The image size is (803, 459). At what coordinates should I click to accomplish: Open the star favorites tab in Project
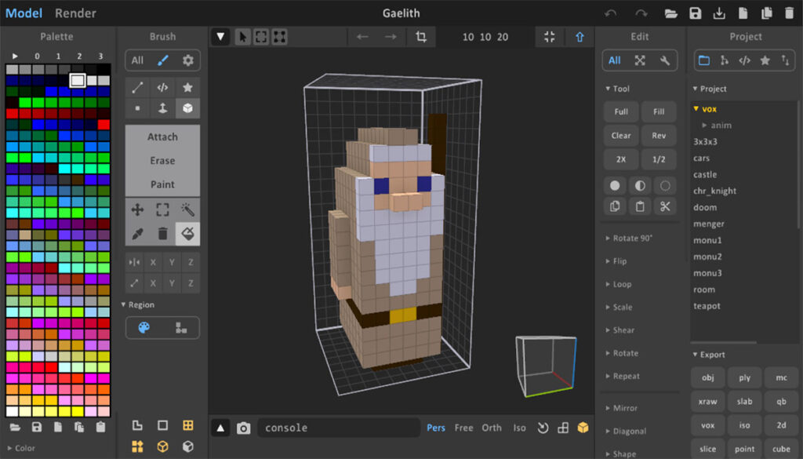point(765,60)
